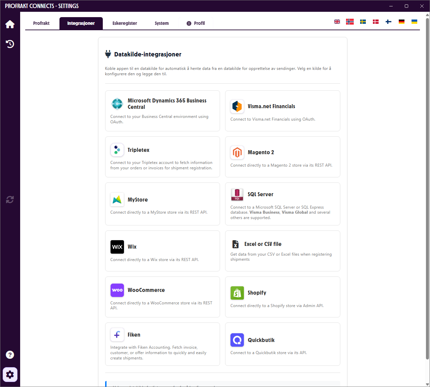Select the German flag to change language

401,21
